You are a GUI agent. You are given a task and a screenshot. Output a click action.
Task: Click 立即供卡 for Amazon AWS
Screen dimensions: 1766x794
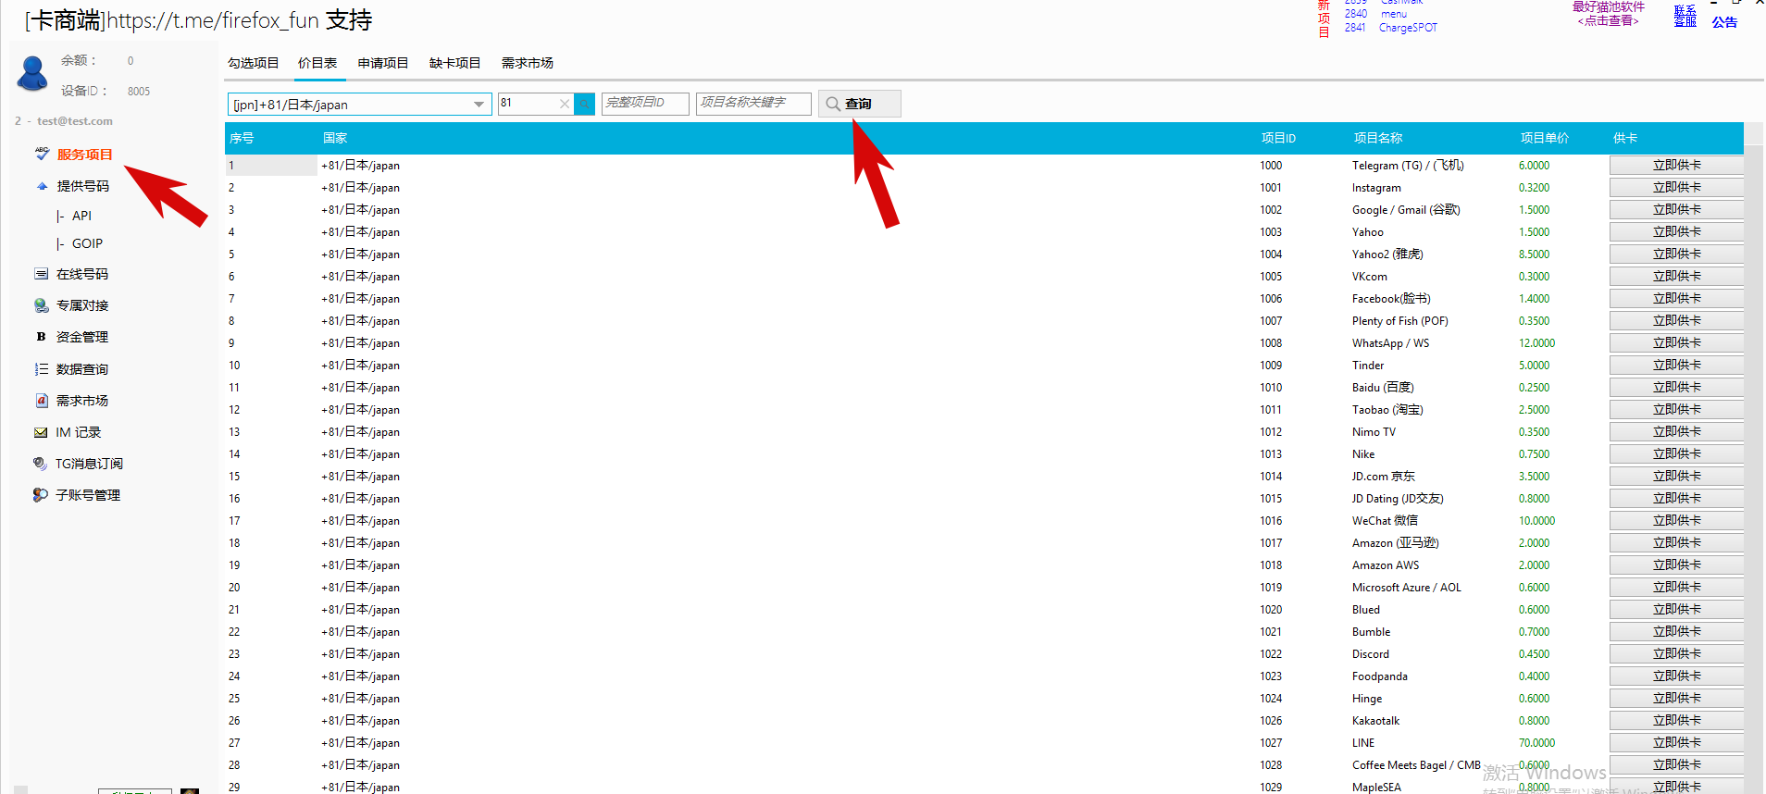[x=1676, y=564]
